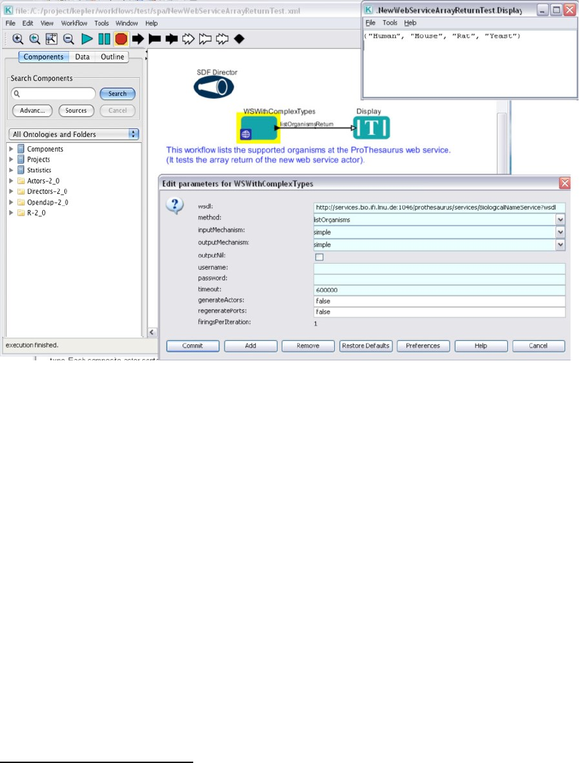Click the timeout field showing 600000
579x763 pixels.
[439, 290]
